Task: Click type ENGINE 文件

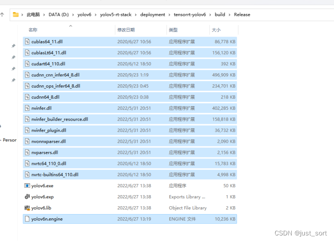Action: click(x=182, y=219)
